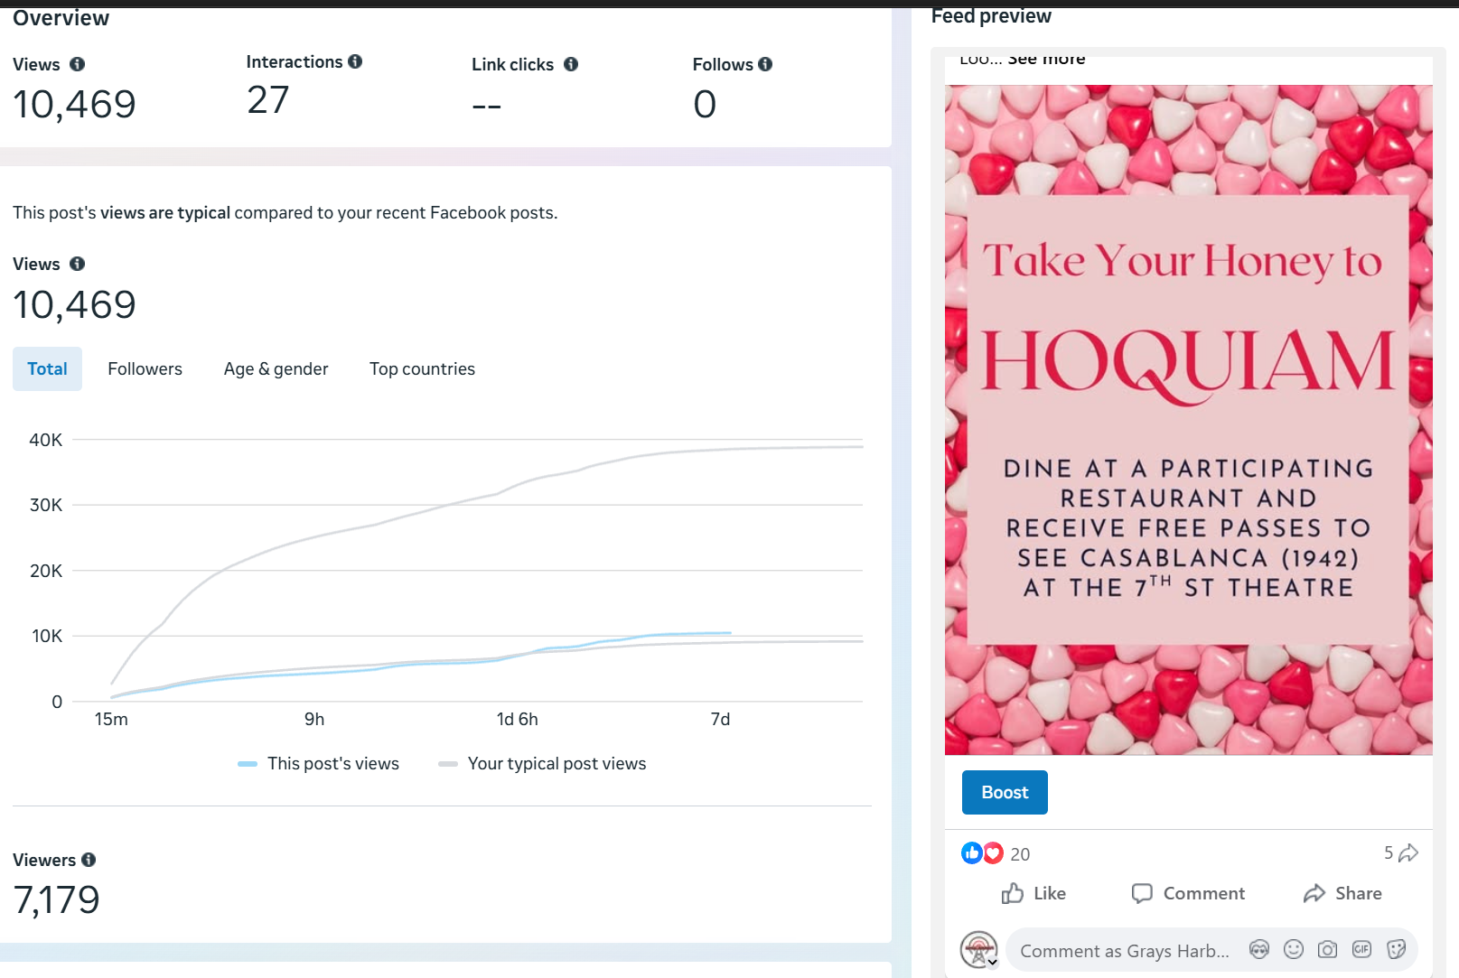
Task: Insert an avatar sticker in comment
Action: pyautogui.click(x=1259, y=949)
